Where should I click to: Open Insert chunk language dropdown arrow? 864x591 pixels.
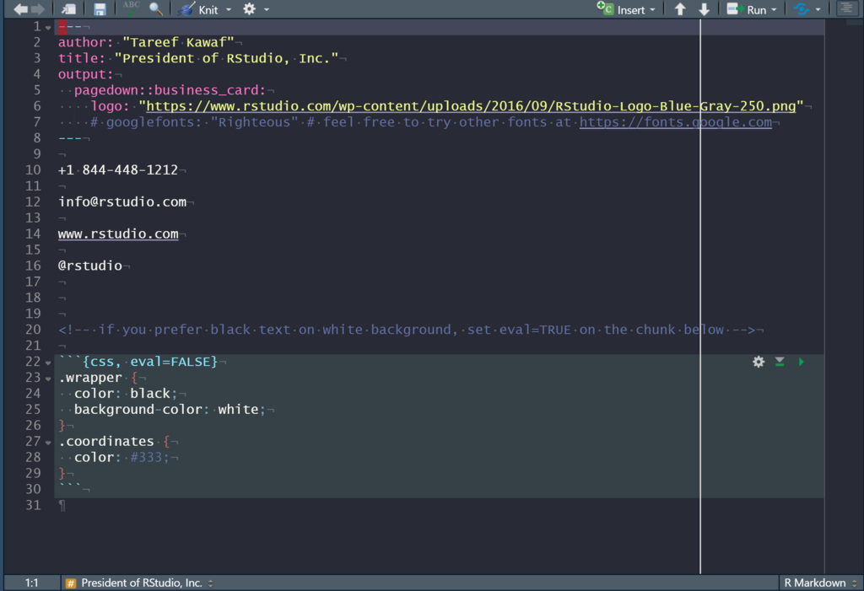(x=652, y=10)
